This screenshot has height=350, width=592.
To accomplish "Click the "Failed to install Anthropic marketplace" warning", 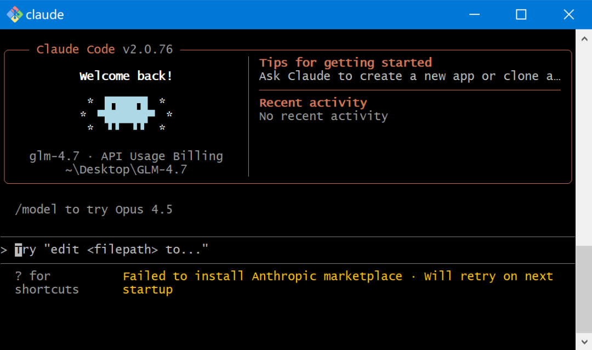I will tap(338, 283).
